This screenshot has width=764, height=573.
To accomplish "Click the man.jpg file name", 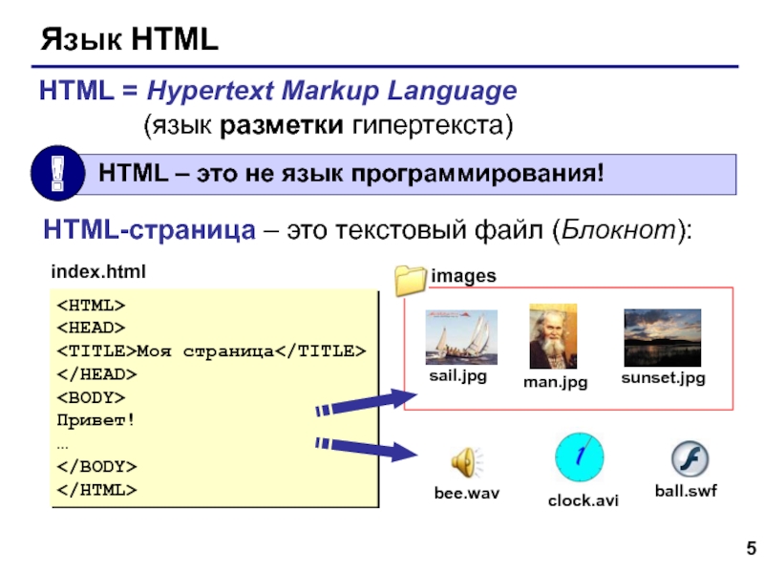I will click(555, 382).
